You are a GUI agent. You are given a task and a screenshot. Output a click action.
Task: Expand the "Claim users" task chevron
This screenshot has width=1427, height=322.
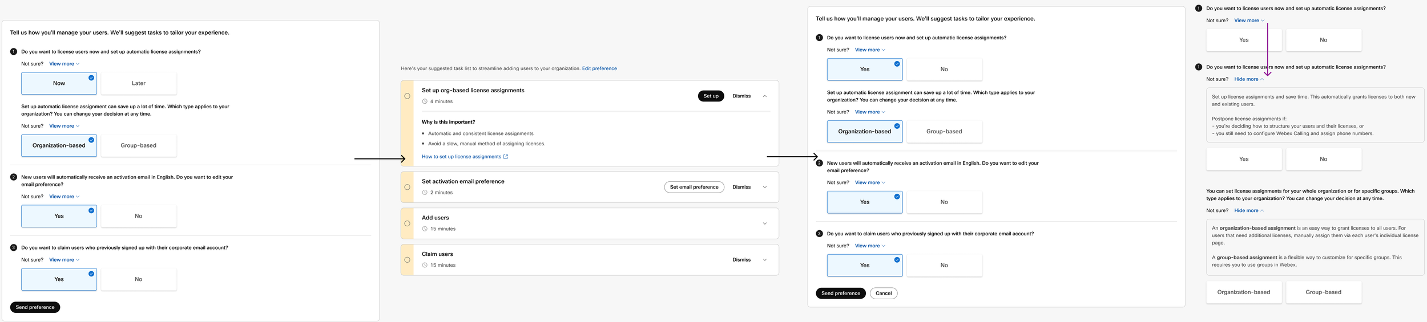point(765,260)
